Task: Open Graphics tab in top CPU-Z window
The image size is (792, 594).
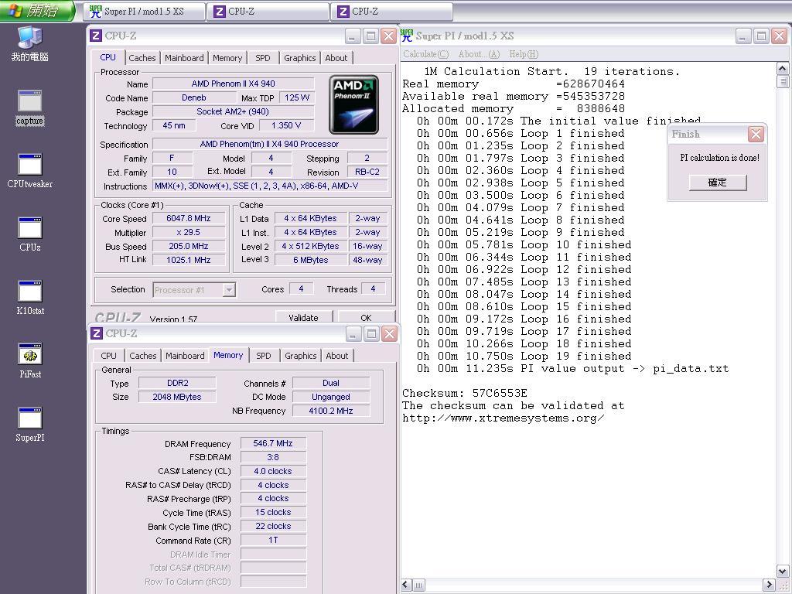Action: [x=299, y=58]
